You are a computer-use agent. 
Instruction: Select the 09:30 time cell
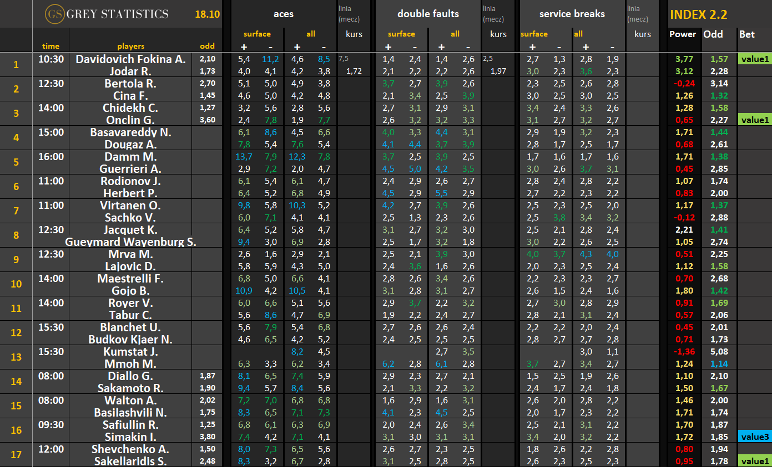click(51, 424)
